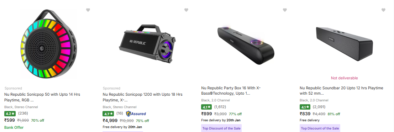This screenshot has width=394, height=132.
Task: Open Nu Republic Party Box 16 title
Action: (x=231, y=90)
